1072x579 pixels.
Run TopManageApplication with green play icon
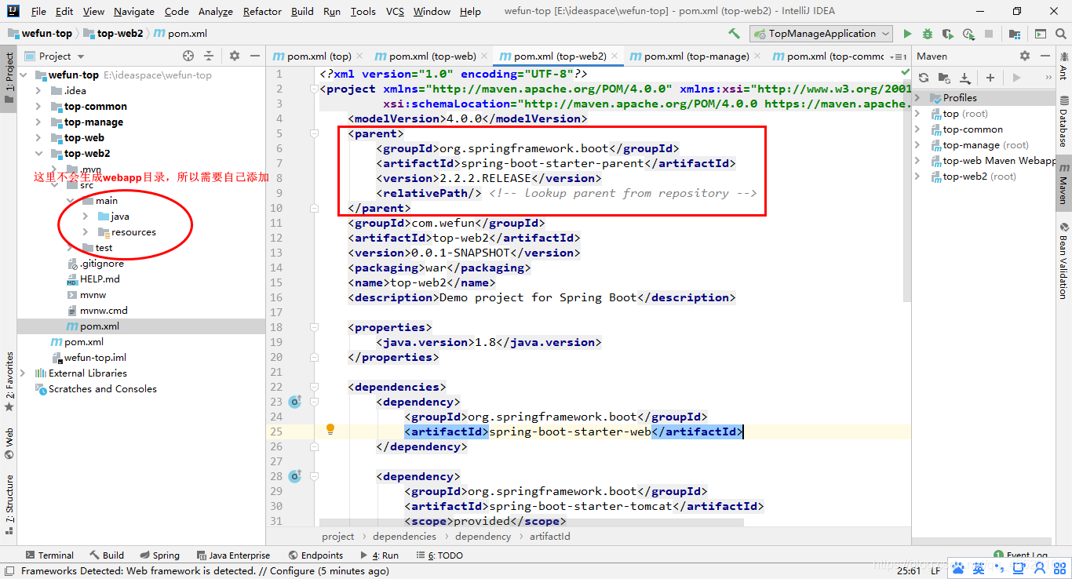point(907,34)
